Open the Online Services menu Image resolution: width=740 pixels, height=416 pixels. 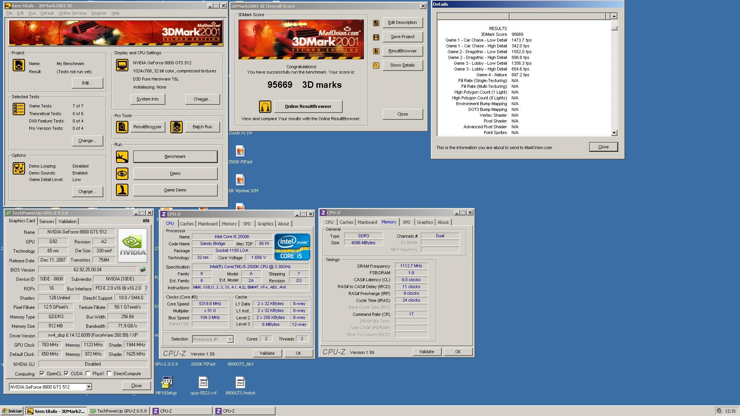tap(72, 13)
